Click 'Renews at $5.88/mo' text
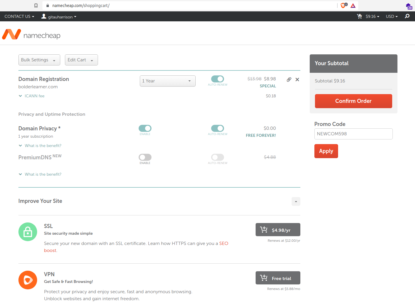Viewport: 415px width, 304px height. coord(284,289)
